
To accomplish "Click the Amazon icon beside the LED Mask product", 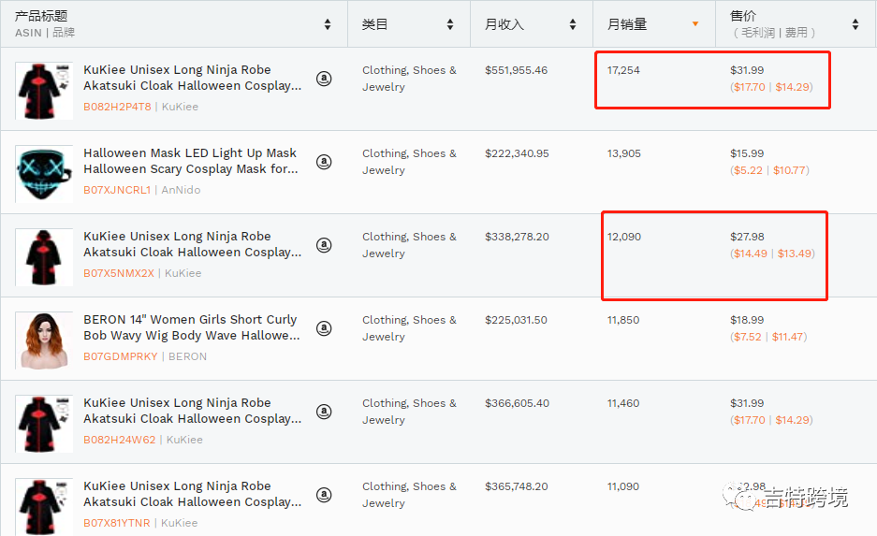I will click(324, 162).
